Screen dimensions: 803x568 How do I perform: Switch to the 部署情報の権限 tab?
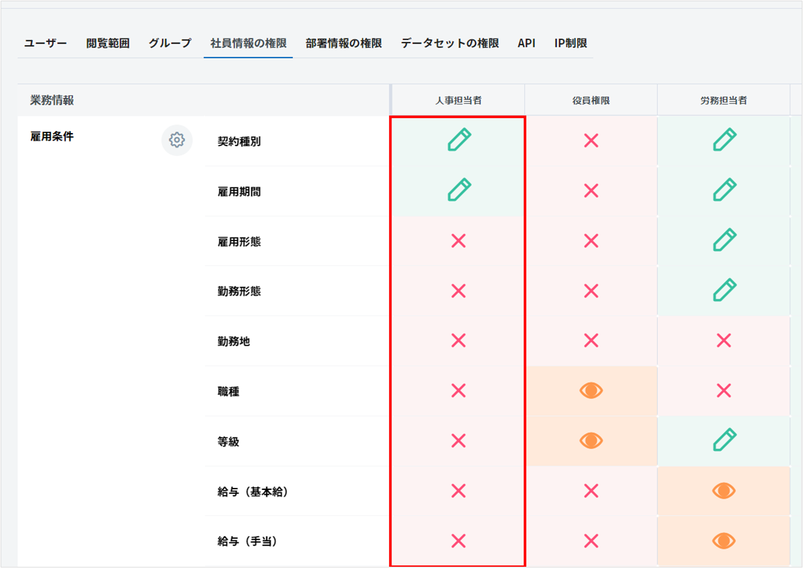click(343, 43)
